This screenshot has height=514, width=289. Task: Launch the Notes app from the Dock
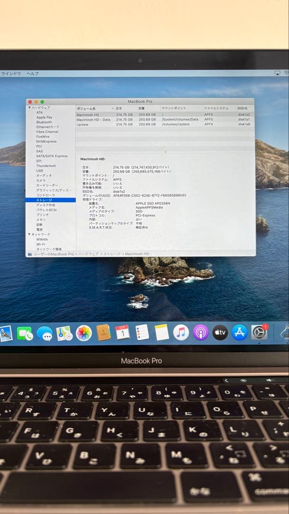point(162,332)
